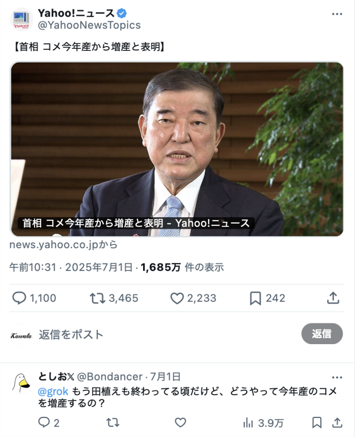
Task: Open the news article image card
Action: tap(177, 149)
